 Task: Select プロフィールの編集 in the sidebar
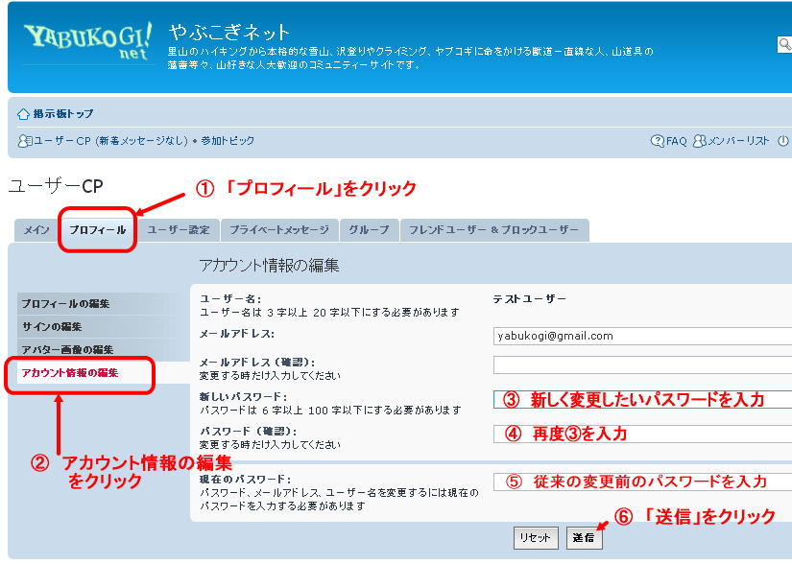click(66, 304)
